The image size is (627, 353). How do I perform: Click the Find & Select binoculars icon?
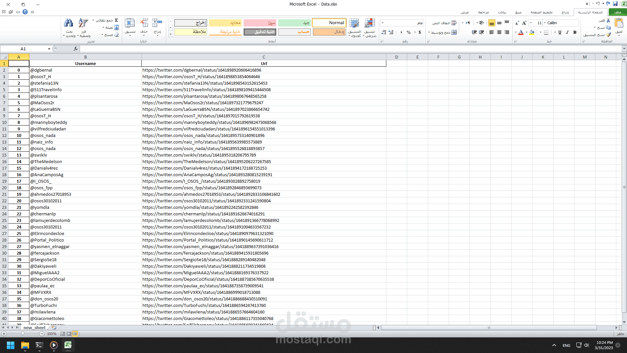69,23
